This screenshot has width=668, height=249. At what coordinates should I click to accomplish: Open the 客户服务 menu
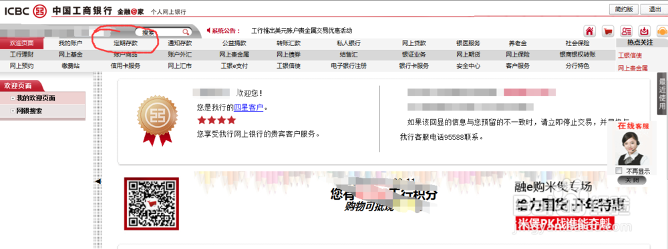[x=518, y=66]
